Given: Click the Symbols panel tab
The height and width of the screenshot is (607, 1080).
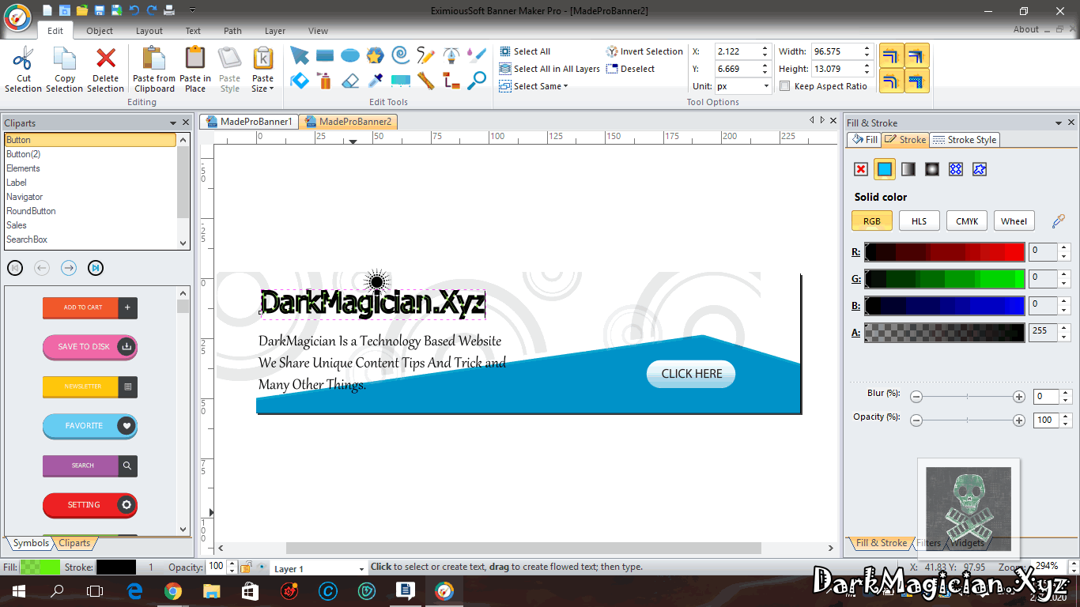Looking at the screenshot, I should tap(29, 543).
